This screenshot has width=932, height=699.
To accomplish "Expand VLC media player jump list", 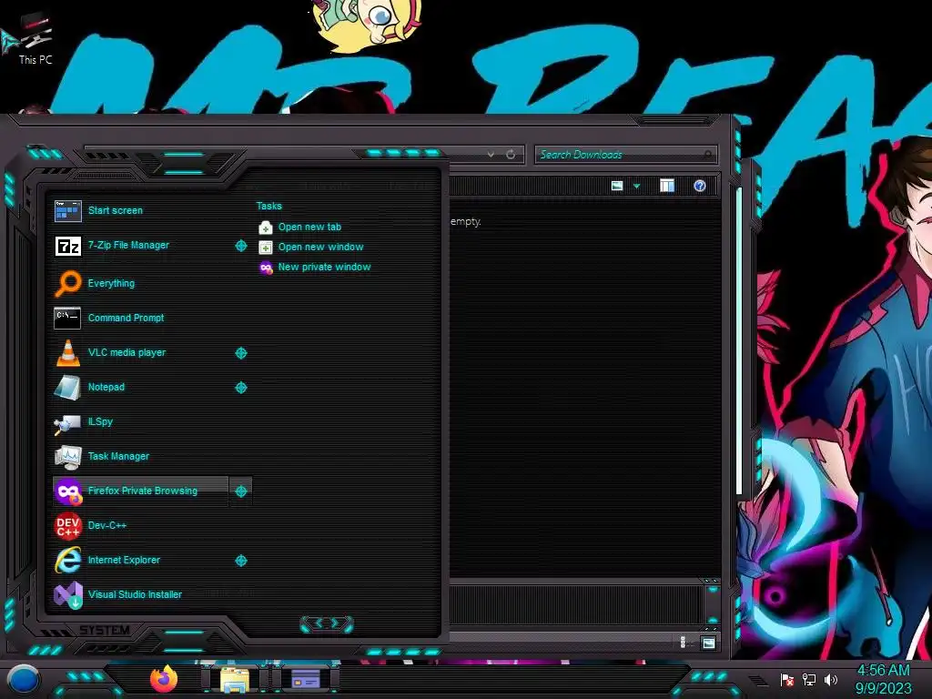I will 240,353.
